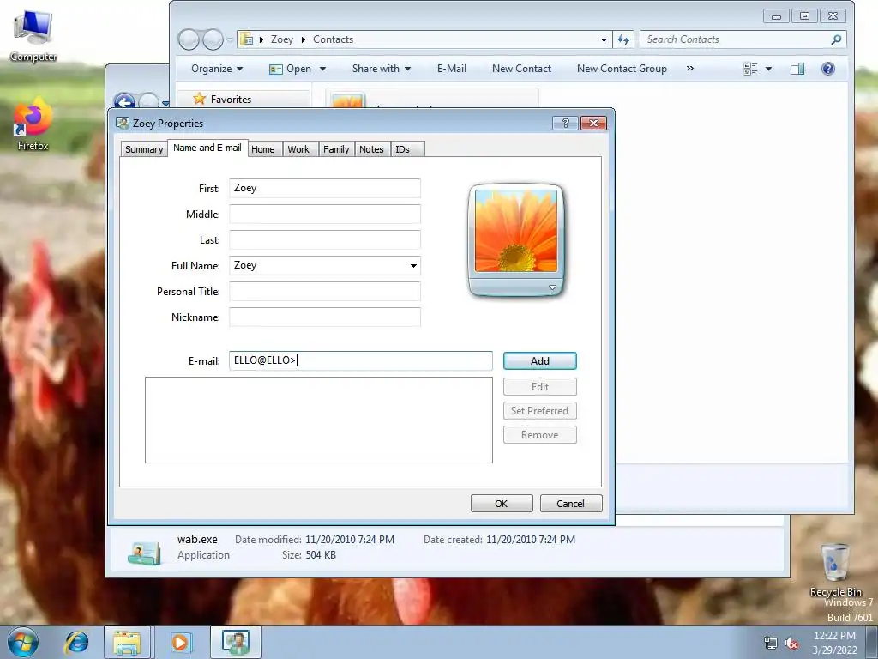Open Windows Explorer from the taskbar
878x659 pixels.
127,642
